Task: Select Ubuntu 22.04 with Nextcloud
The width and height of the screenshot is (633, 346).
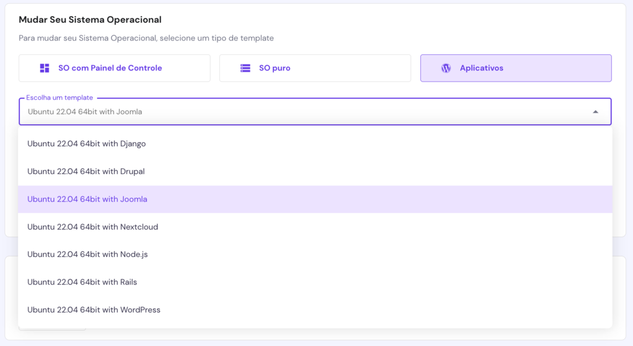Action: 93,227
